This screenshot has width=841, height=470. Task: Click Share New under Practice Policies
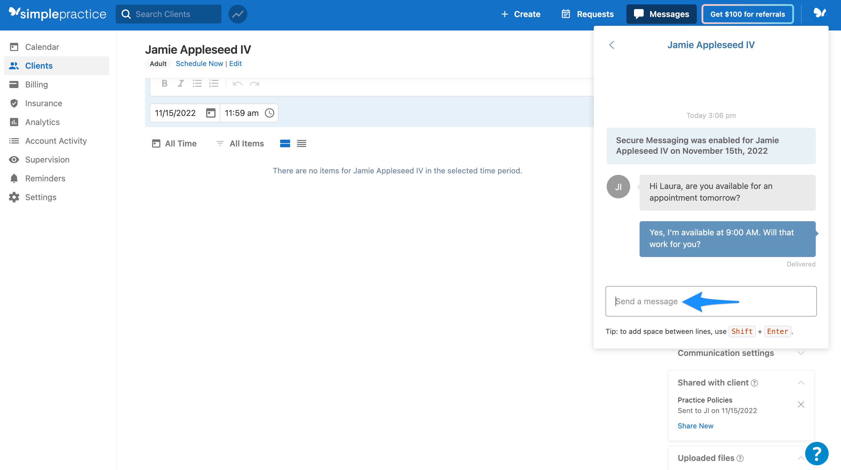(695, 426)
